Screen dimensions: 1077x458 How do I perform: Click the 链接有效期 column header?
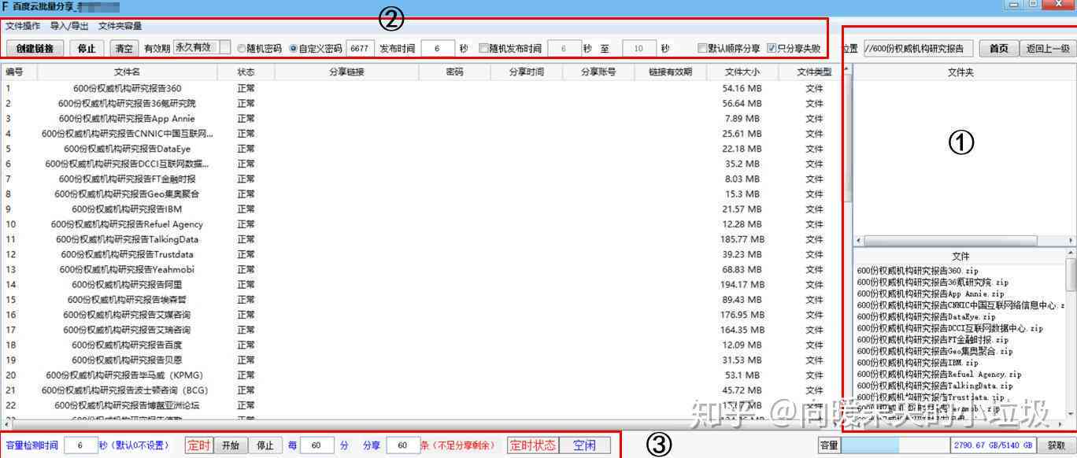[x=670, y=72]
